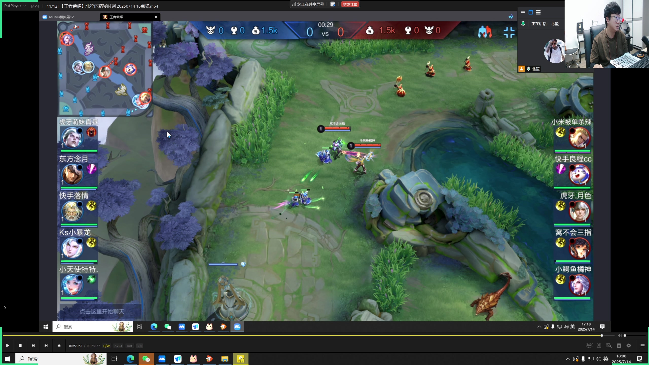Select player 小天使特特 hero portrait
The image size is (649, 365).
[x=73, y=285]
